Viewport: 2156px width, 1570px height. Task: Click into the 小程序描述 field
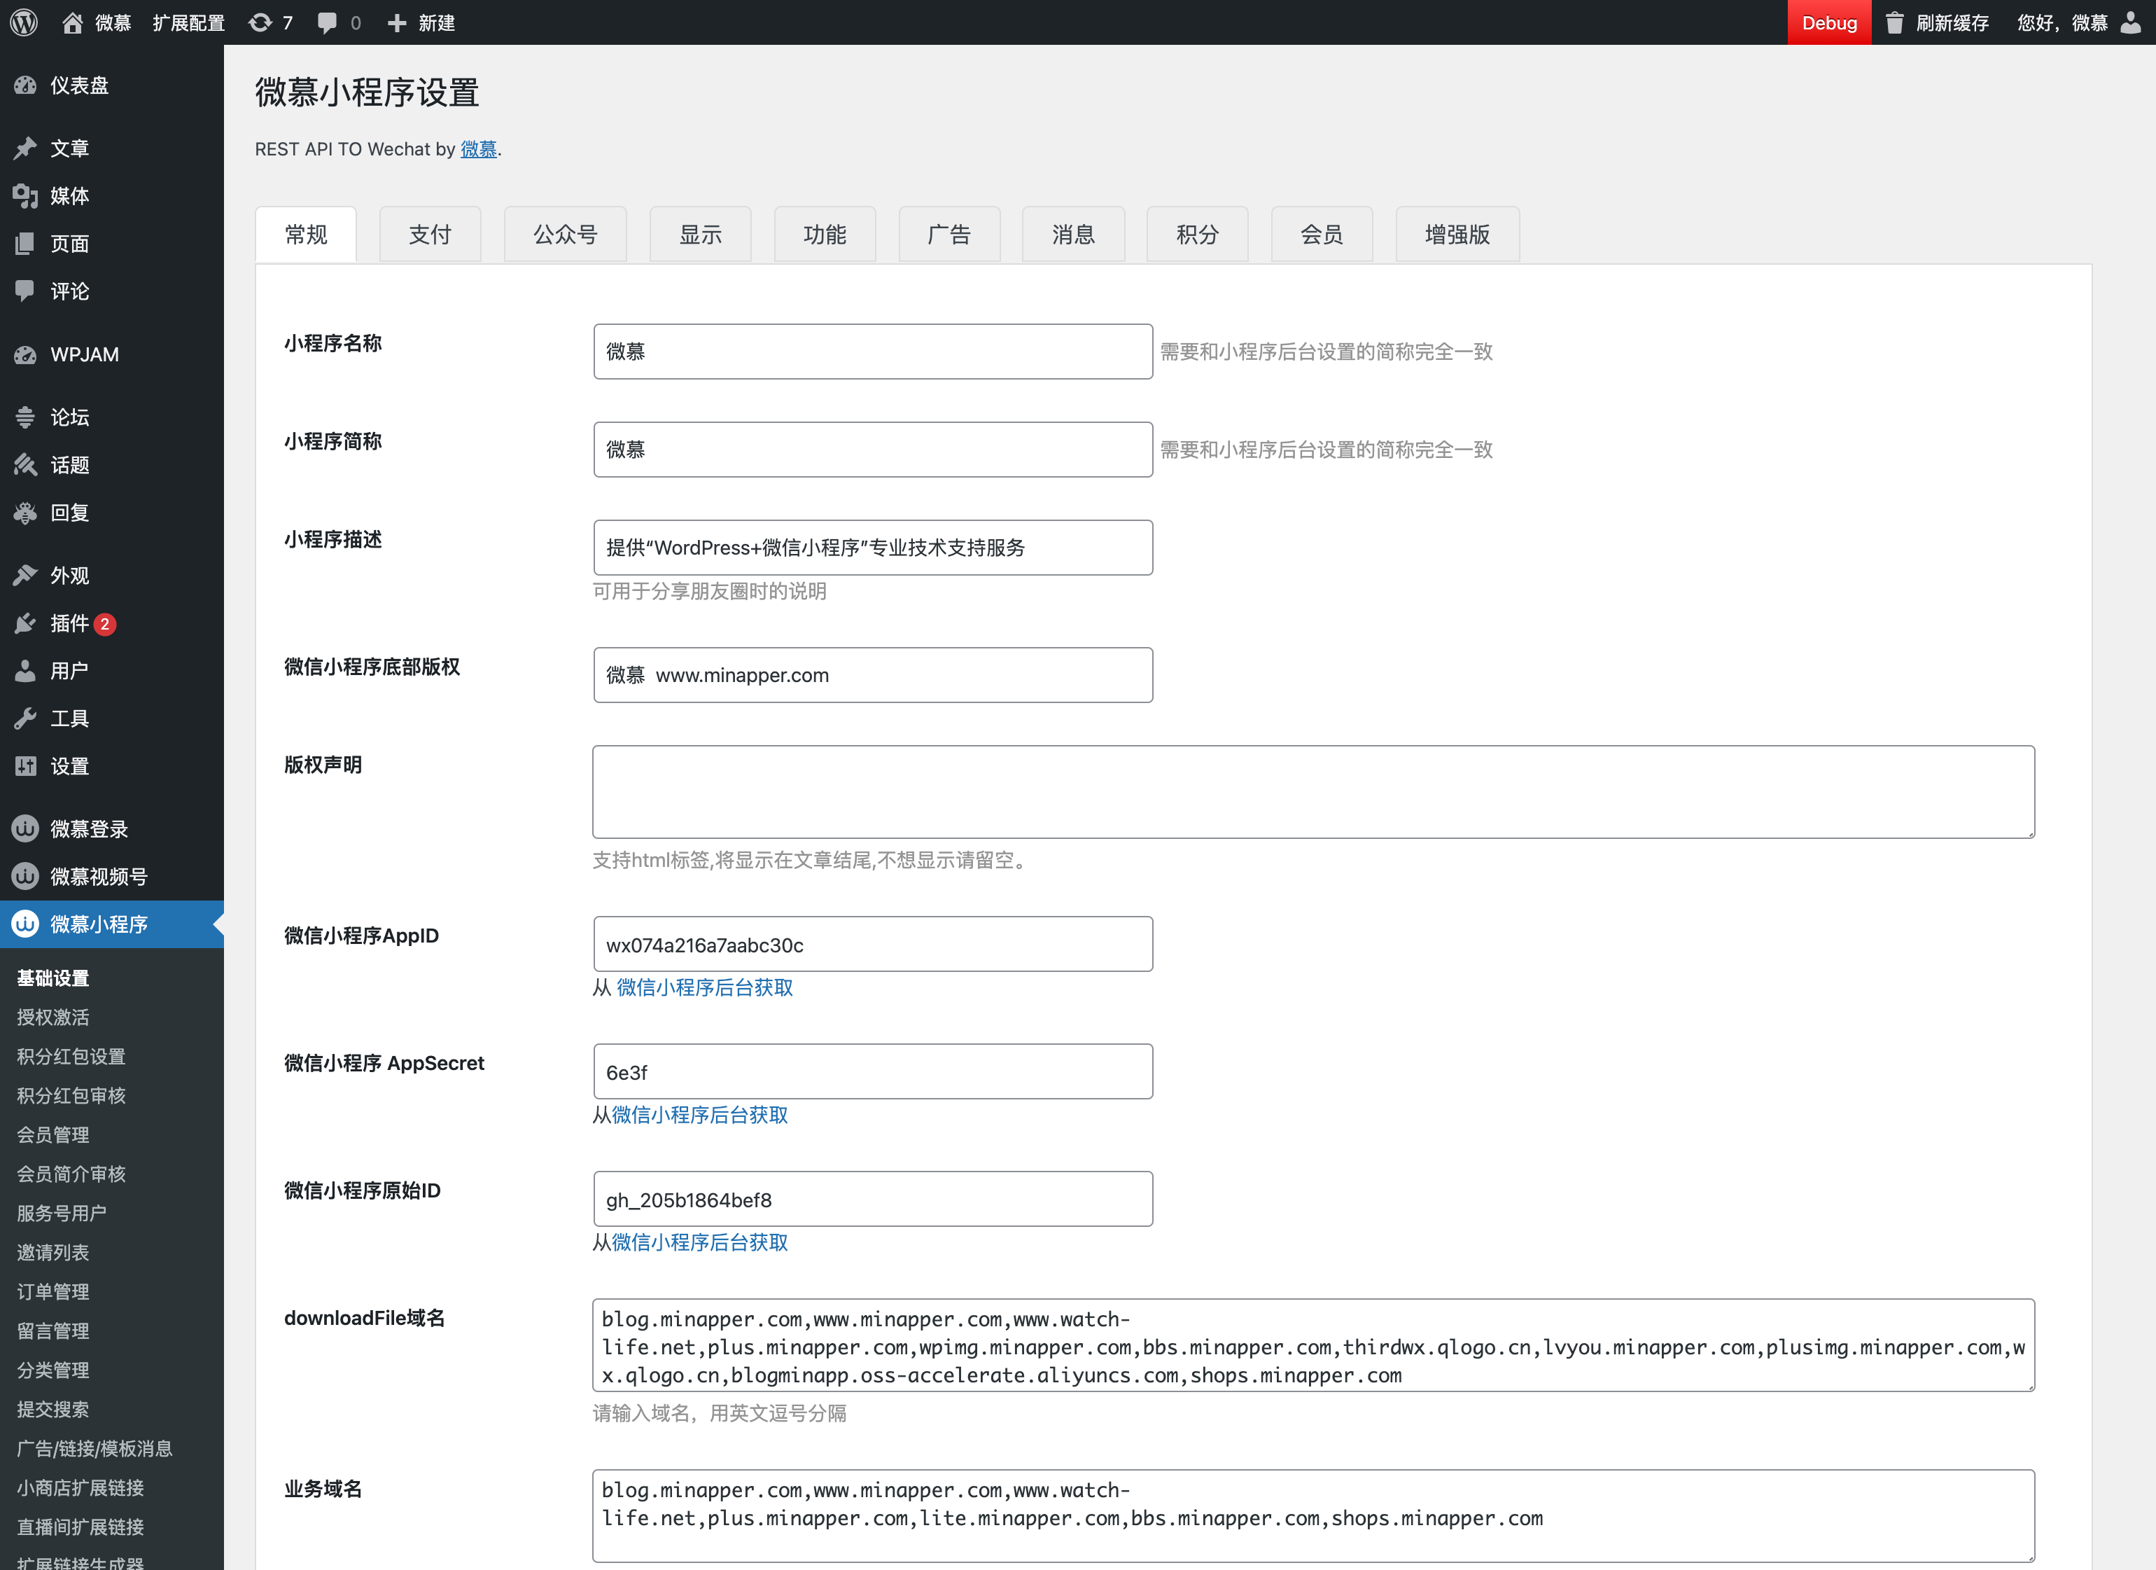coord(873,547)
